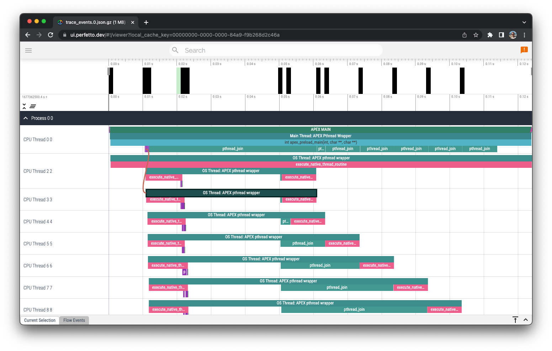Bookmark this page with the star icon
This screenshot has height=351, width=552.
click(476, 35)
